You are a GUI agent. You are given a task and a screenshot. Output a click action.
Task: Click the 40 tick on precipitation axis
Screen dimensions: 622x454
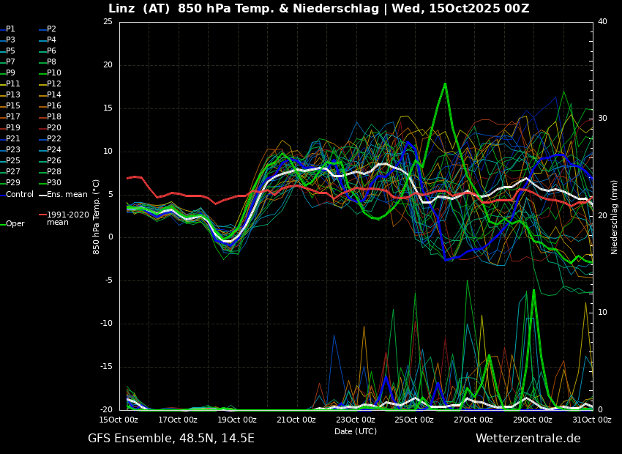point(602,22)
